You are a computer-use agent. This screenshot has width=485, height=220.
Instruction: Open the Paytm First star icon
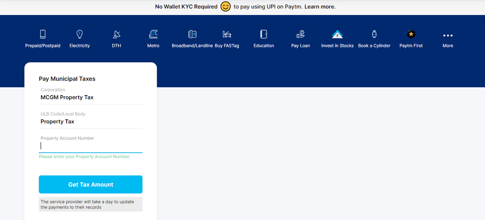411,34
